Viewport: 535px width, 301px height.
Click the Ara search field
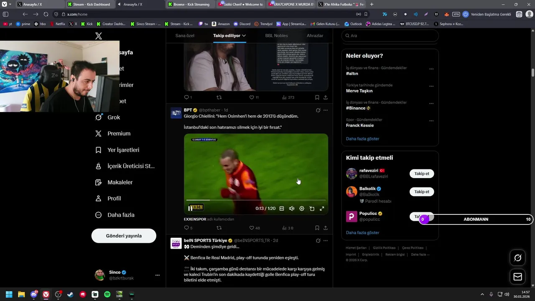(390, 36)
